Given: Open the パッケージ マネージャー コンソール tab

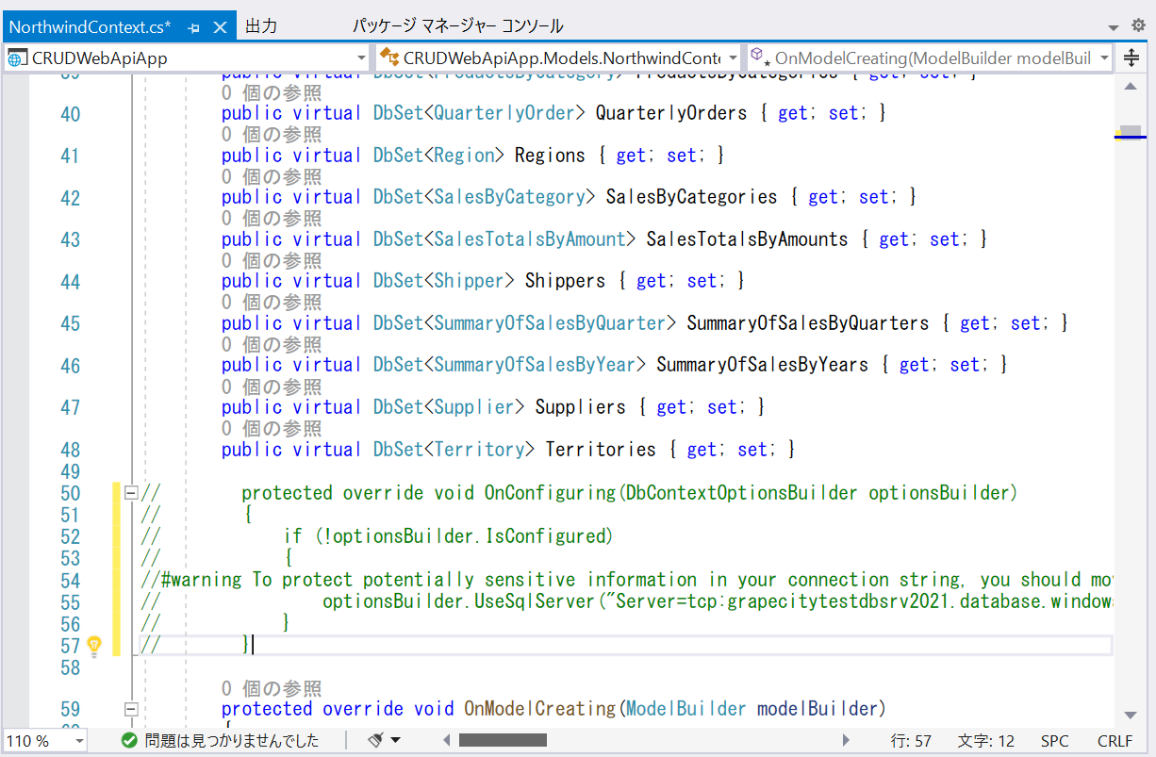Looking at the screenshot, I should click(458, 26).
